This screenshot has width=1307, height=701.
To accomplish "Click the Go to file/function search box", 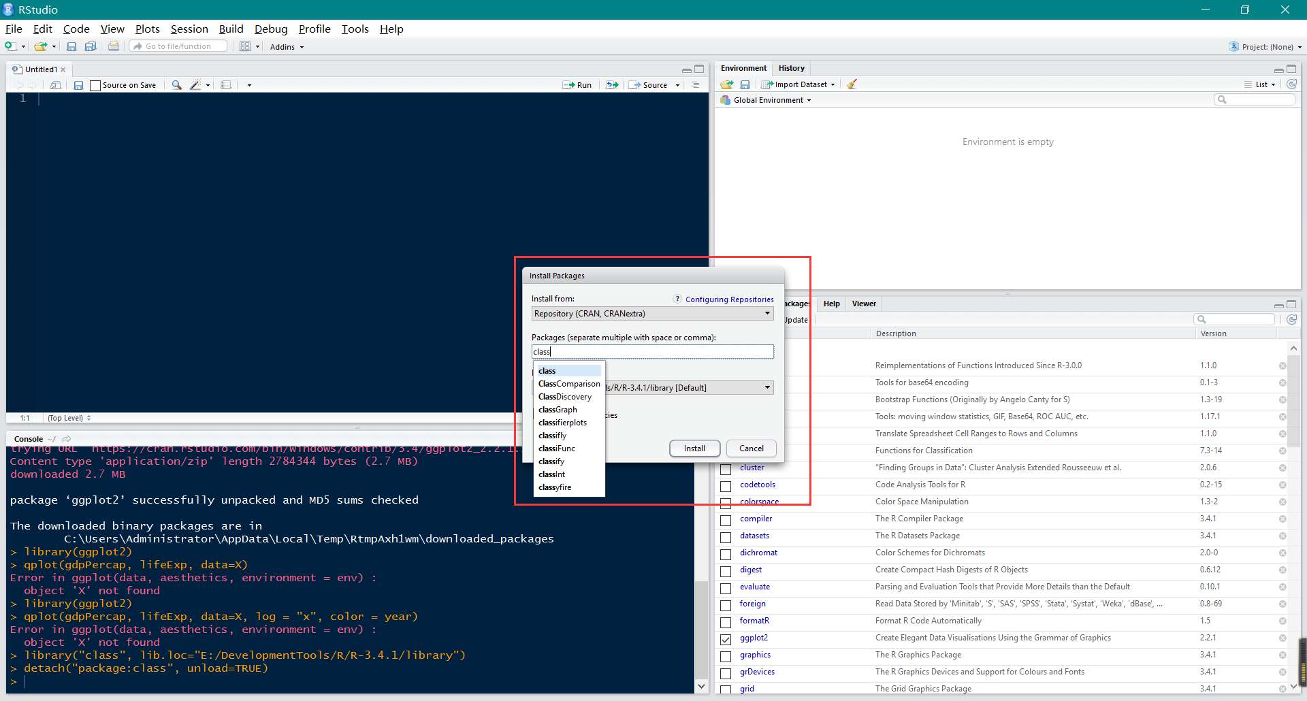I will point(178,46).
